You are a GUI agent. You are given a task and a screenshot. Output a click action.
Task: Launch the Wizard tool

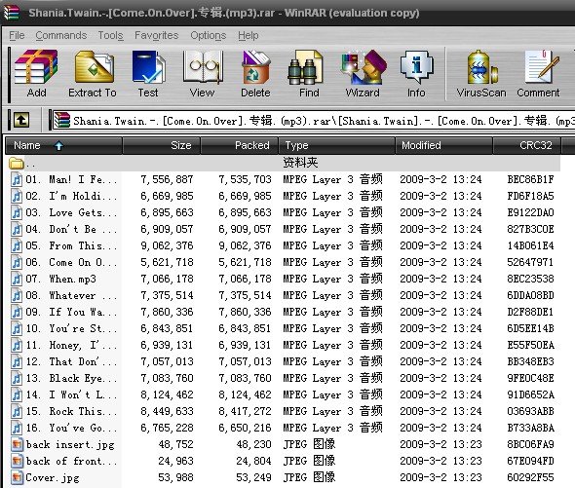pos(363,73)
